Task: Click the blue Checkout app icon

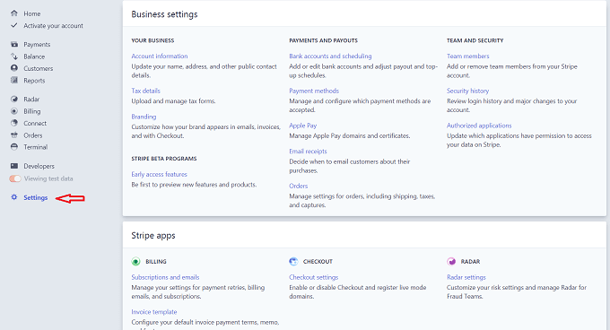Action: (x=293, y=261)
